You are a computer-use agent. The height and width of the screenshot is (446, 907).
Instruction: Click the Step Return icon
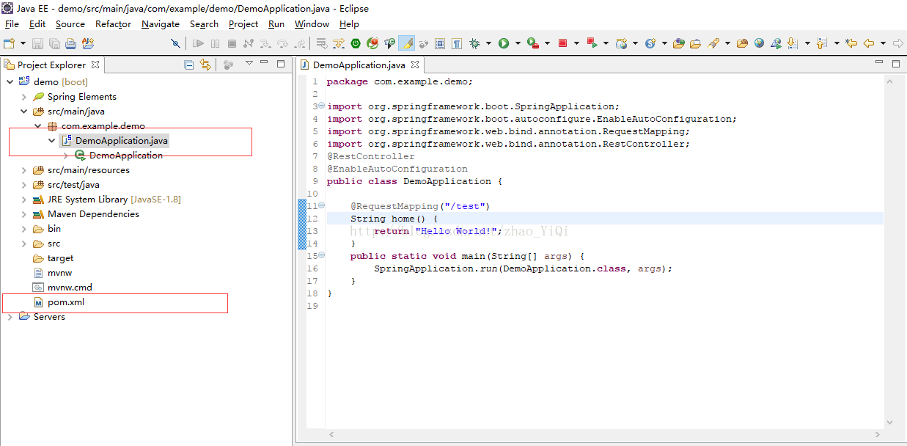tap(299, 43)
